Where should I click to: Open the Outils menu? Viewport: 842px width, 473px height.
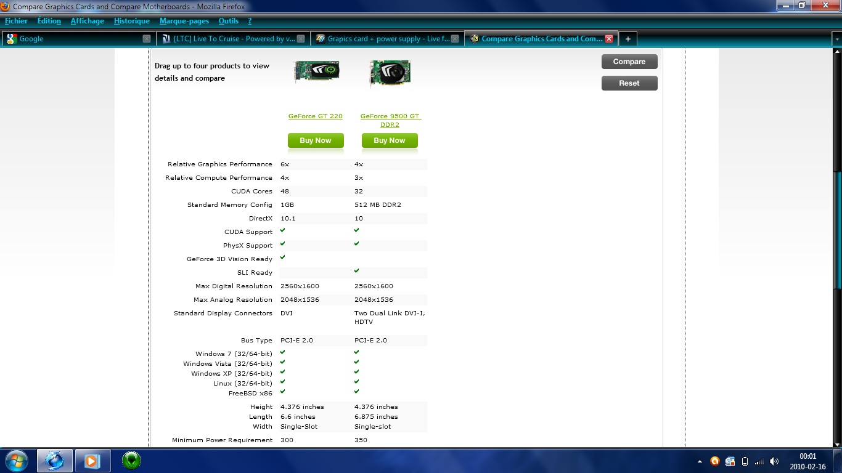(x=229, y=21)
